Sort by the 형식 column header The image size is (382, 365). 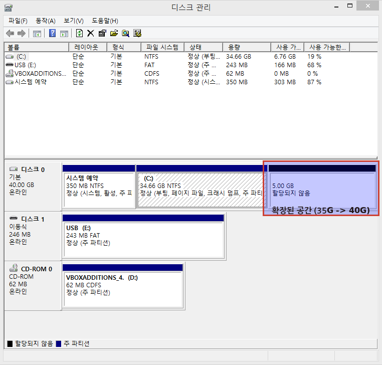click(124, 47)
